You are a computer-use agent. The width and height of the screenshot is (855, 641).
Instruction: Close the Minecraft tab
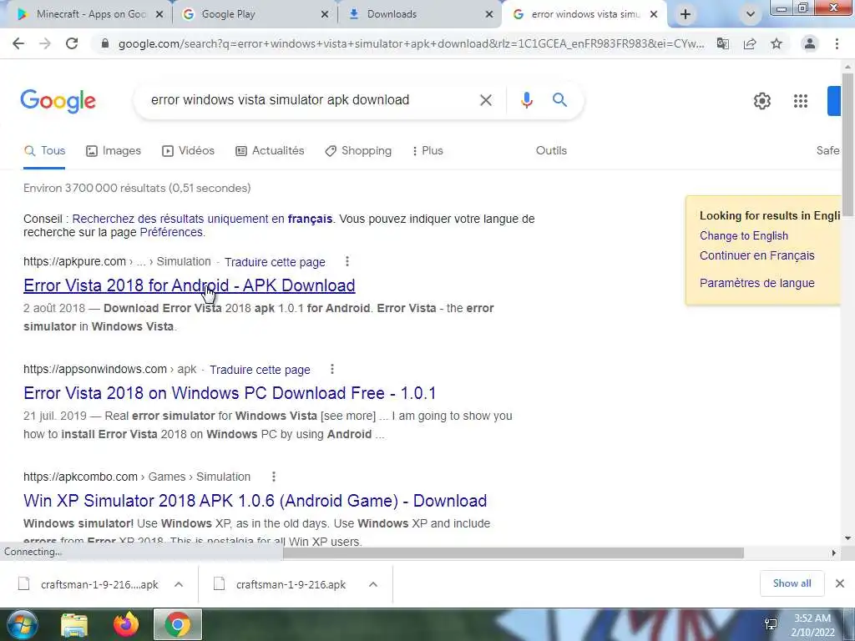pos(159,14)
